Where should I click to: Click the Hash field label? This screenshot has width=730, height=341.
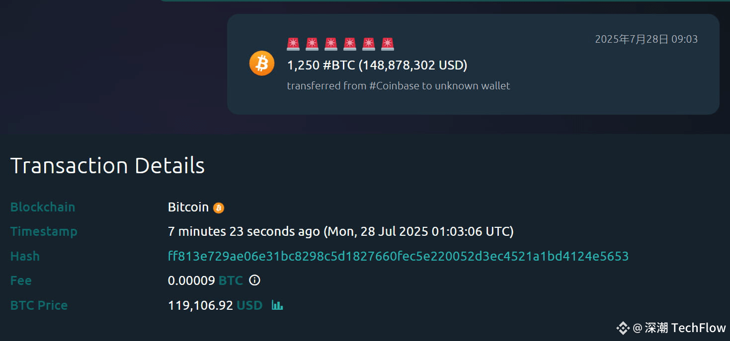pos(25,256)
